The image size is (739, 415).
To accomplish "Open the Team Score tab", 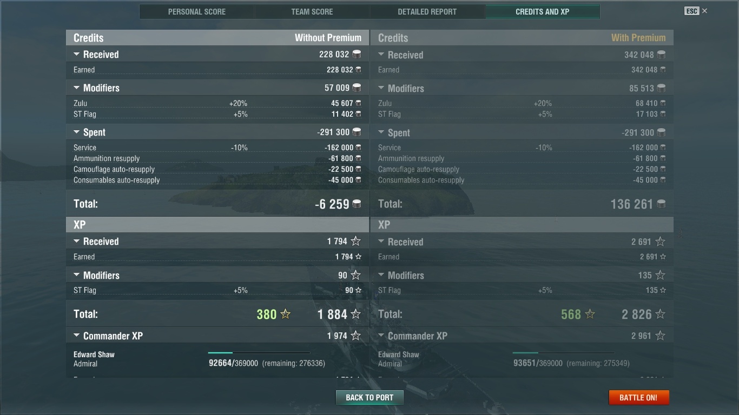I will pos(312,11).
